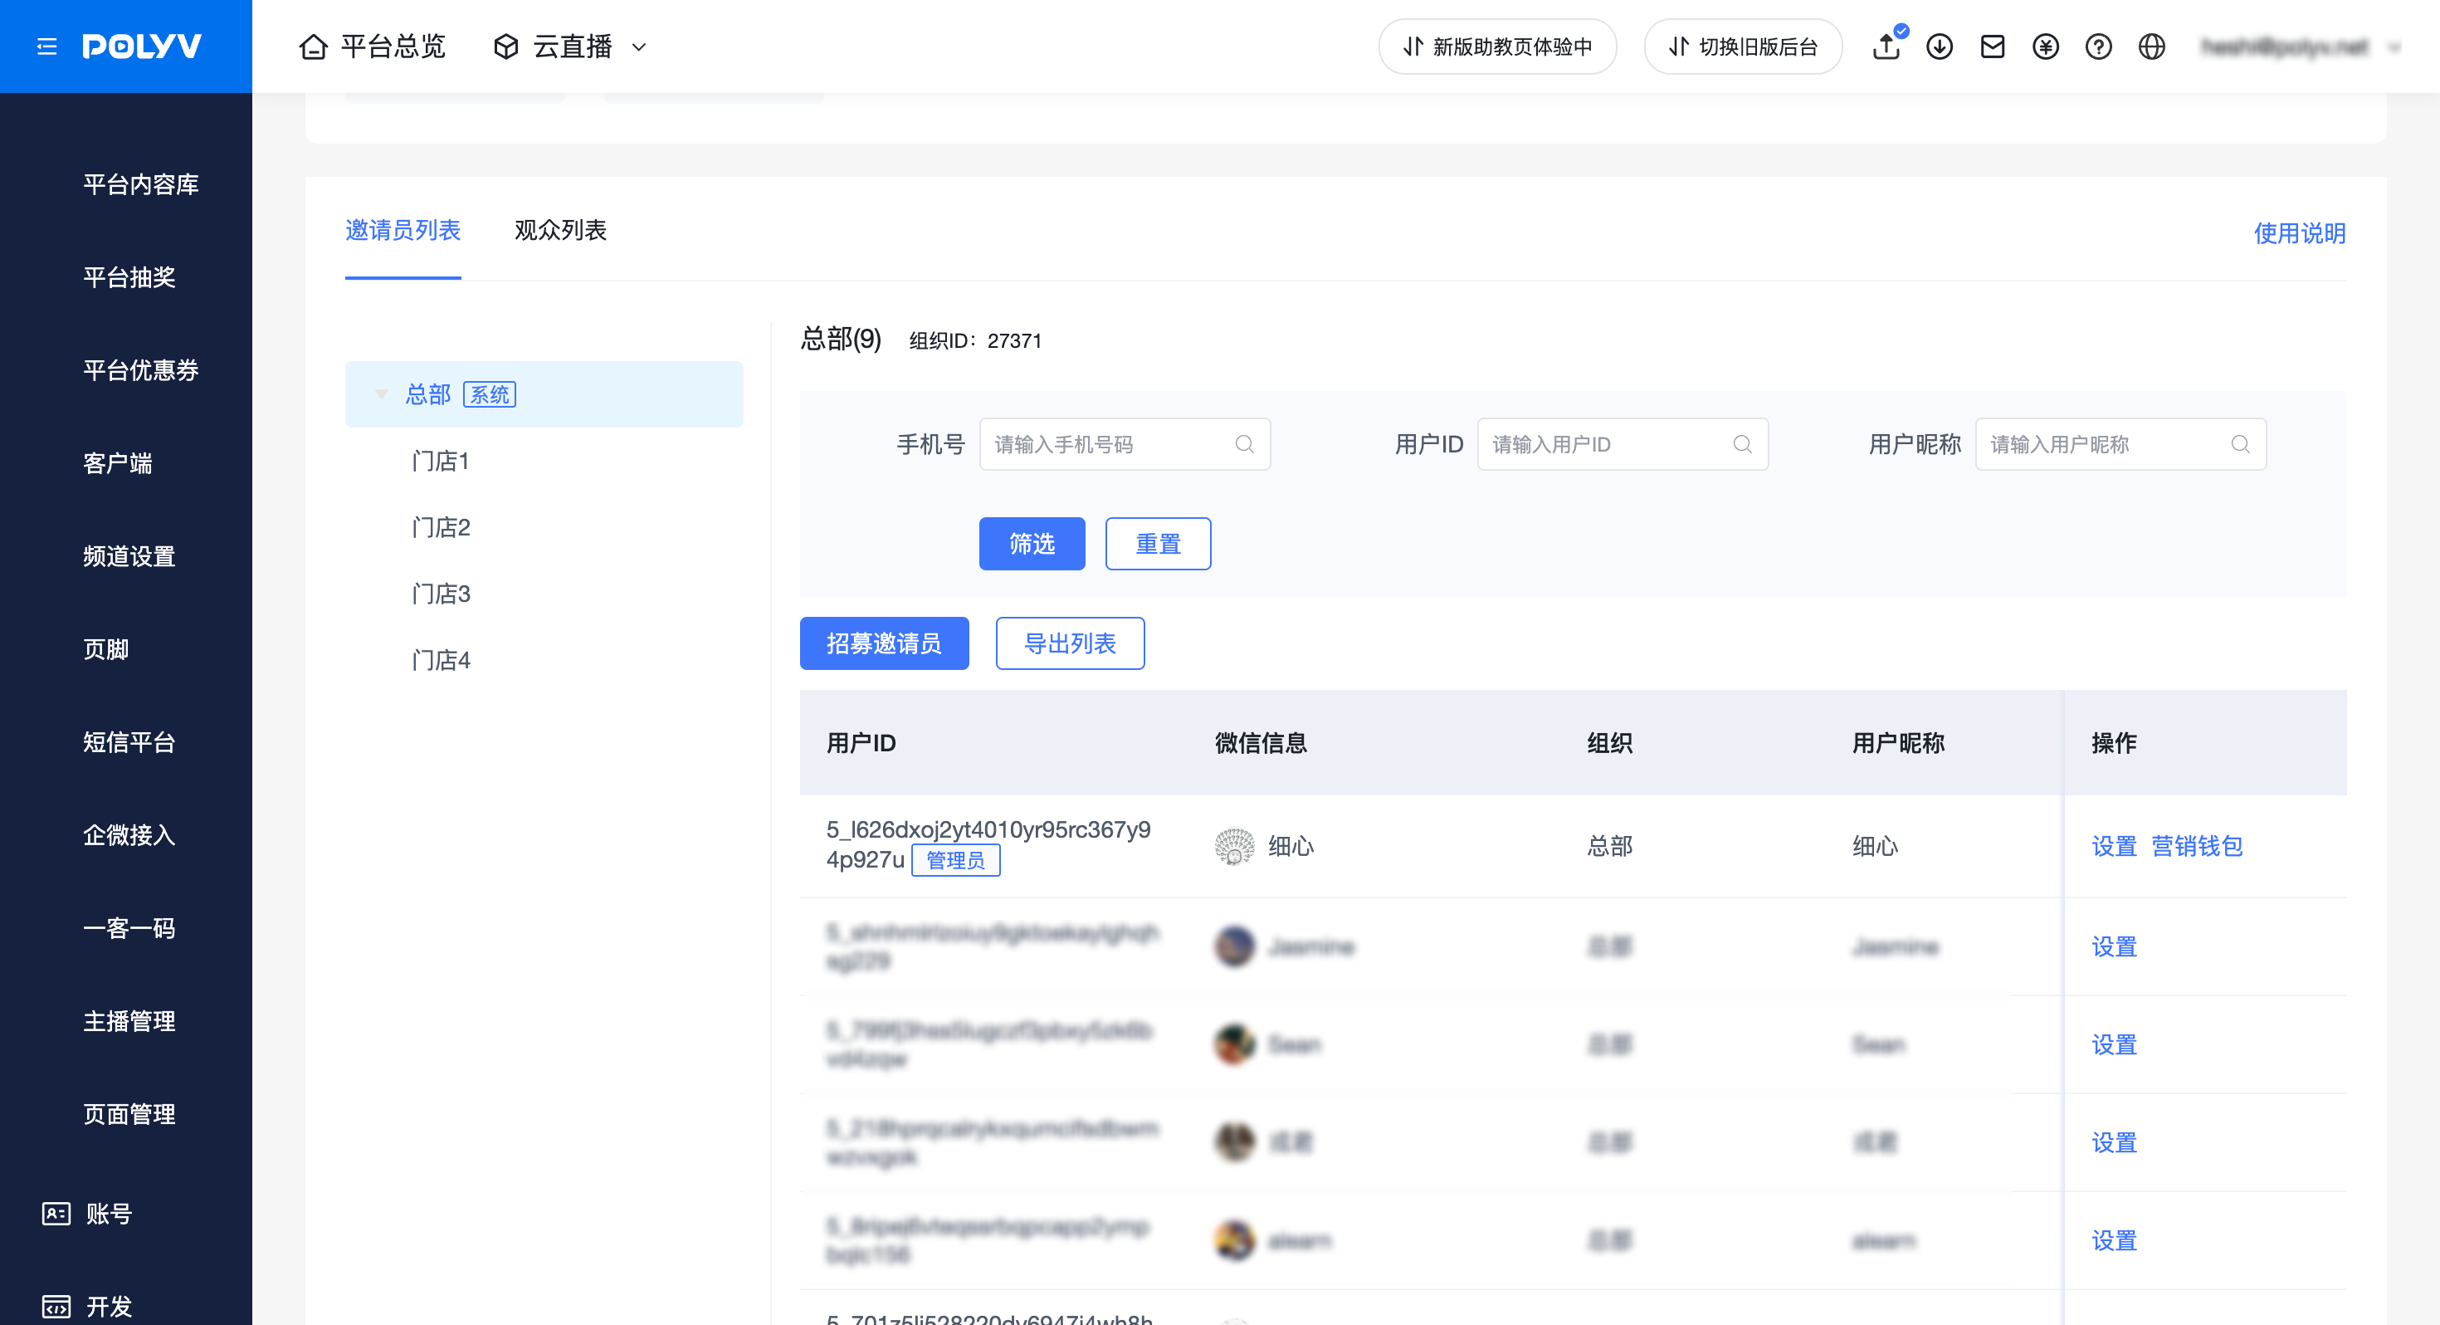
Task: Open 平台内容库 in the sidebar
Action: click(141, 183)
